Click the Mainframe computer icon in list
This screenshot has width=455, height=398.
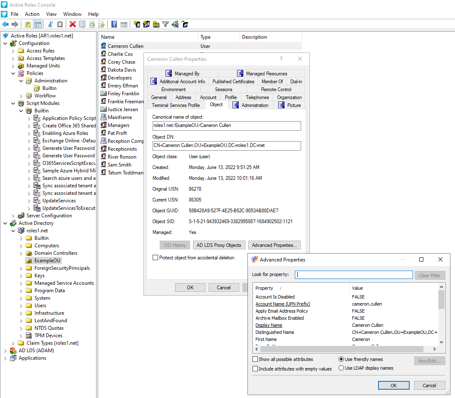coord(104,117)
